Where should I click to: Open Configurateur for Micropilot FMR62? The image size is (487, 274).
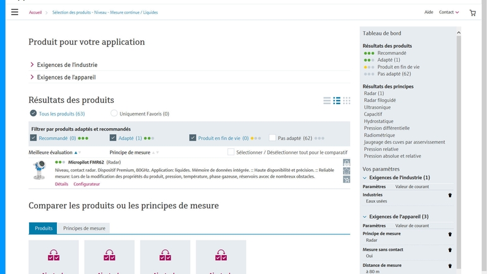point(87,184)
